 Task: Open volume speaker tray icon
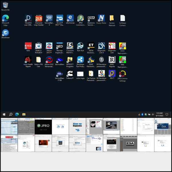(x=153, y=114)
